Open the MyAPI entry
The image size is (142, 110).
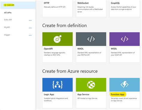(7, 27)
